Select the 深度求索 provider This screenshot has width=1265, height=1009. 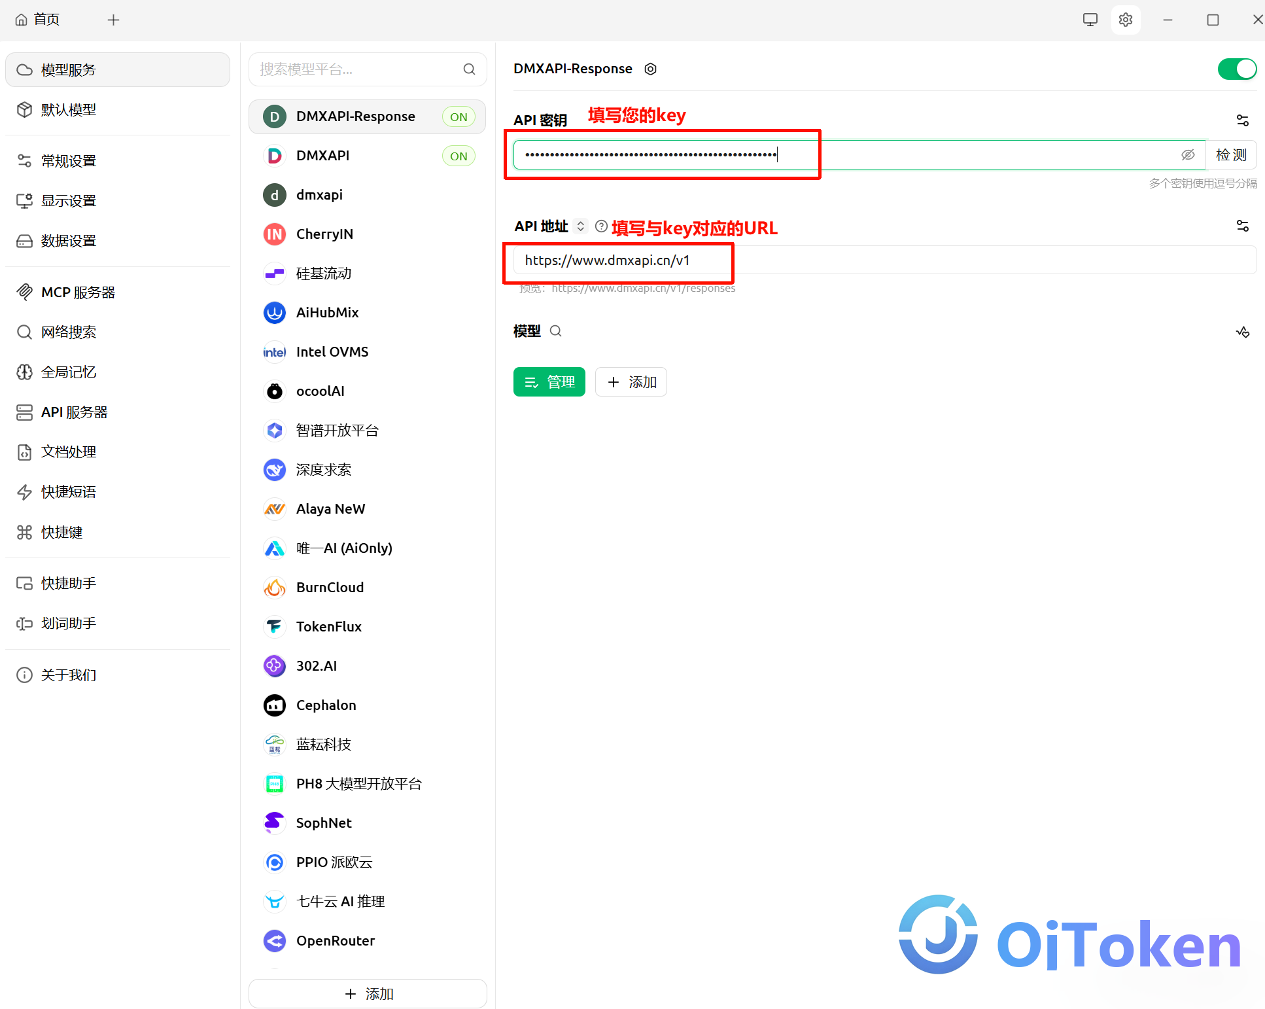pos(368,470)
